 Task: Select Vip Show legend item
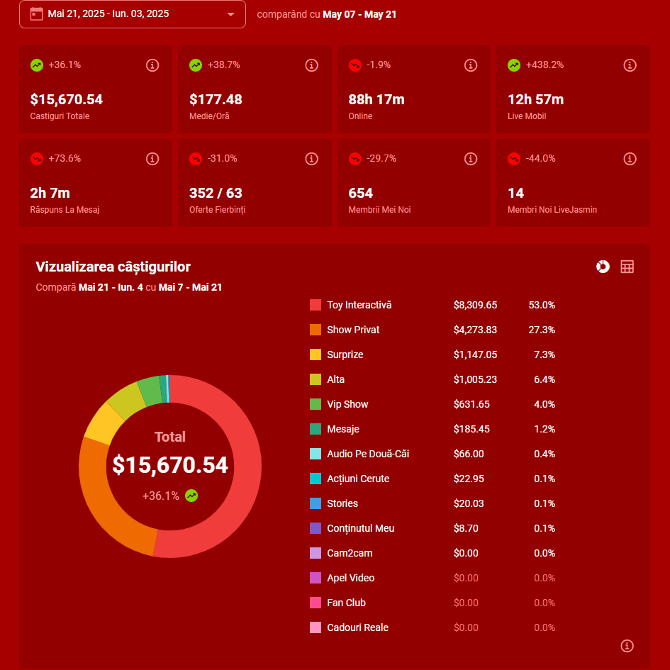click(x=347, y=404)
